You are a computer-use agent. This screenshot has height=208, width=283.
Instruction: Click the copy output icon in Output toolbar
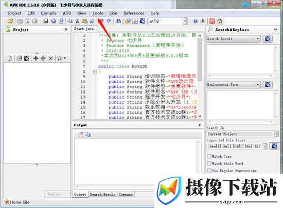click(88, 135)
